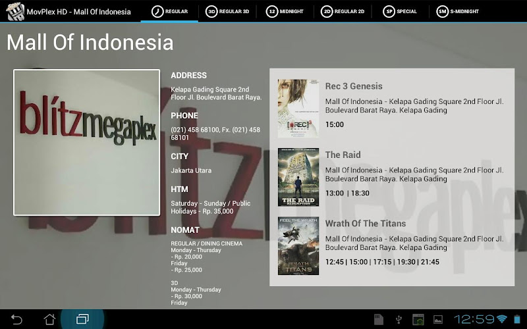Screen dimensions: 527x329
Task: Tap the 15:00 showtime for Rec 3 Genesis
Action: pos(335,124)
